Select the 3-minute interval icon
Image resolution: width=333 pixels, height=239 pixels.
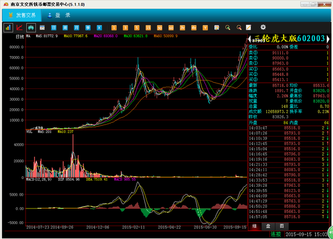[125, 28]
